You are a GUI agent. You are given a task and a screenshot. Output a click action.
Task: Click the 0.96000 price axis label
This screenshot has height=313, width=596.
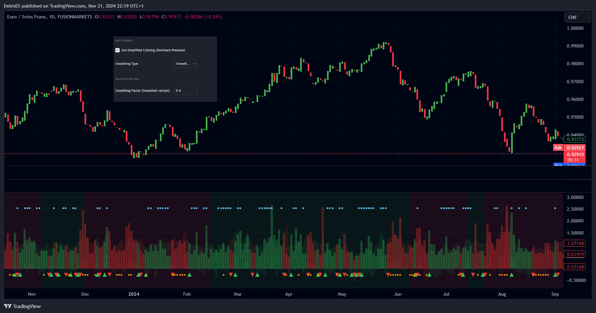[575, 99]
